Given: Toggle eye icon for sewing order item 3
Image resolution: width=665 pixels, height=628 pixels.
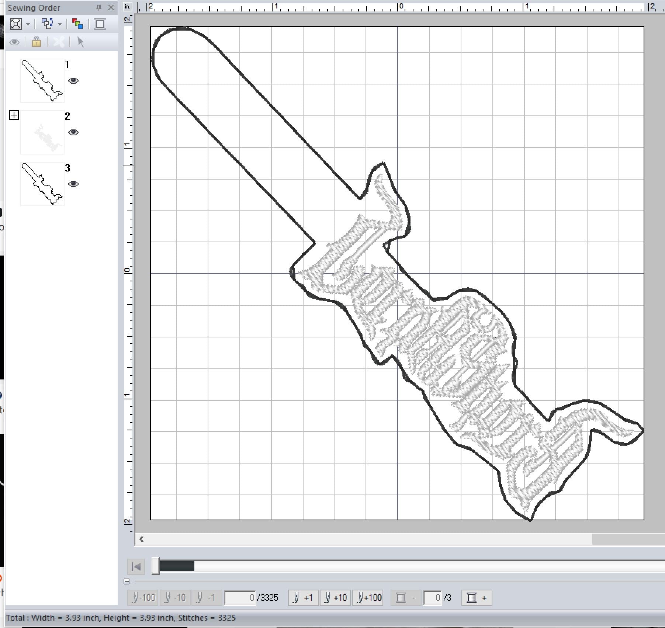Looking at the screenshot, I should (73, 184).
